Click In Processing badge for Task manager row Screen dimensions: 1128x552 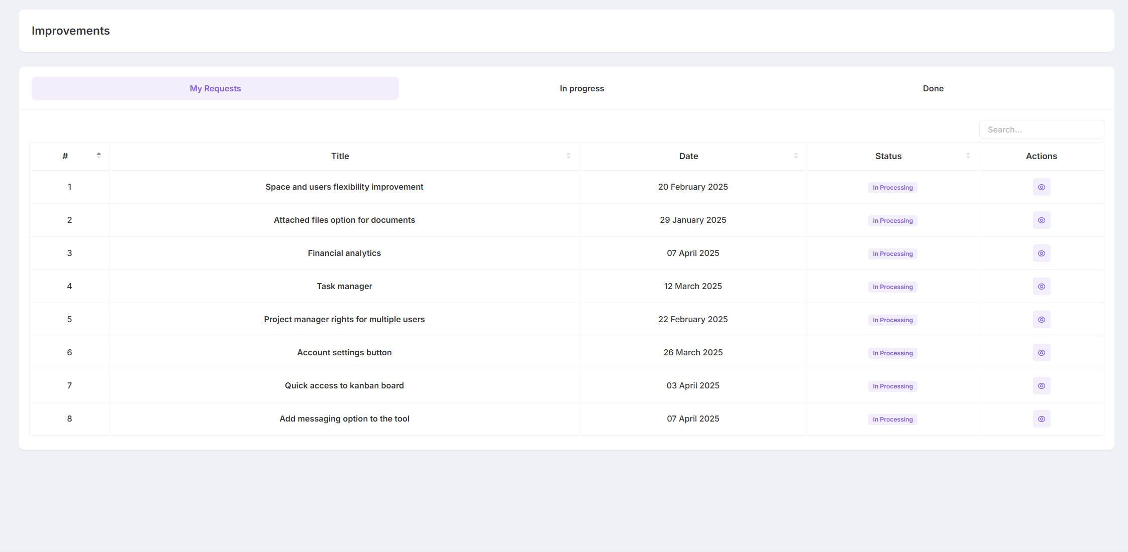[x=892, y=287]
